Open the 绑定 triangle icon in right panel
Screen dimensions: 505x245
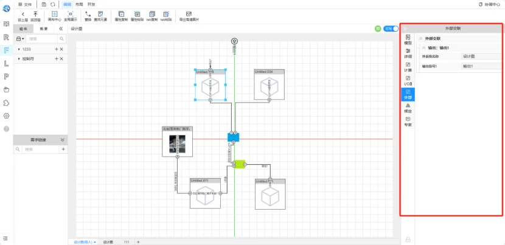pyautogui.click(x=408, y=106)
